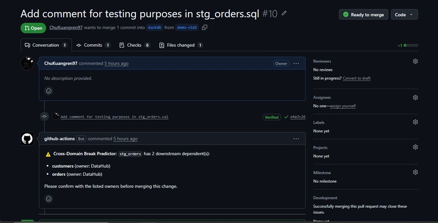Open Labels settings gear
The width and height of the screenshot is (438, 223).
[415, 122]
